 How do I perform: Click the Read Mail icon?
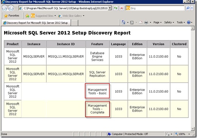(x=141, y=22)
